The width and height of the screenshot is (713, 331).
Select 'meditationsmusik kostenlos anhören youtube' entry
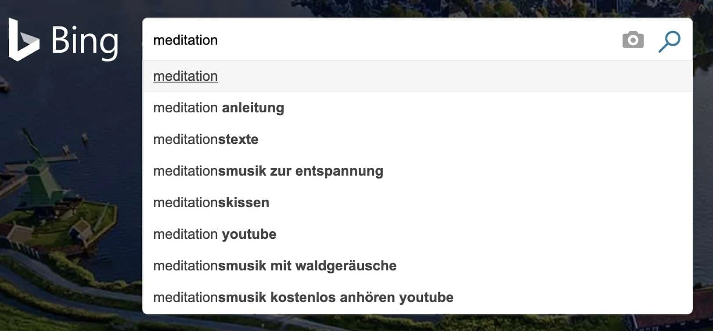click(303, 297)
